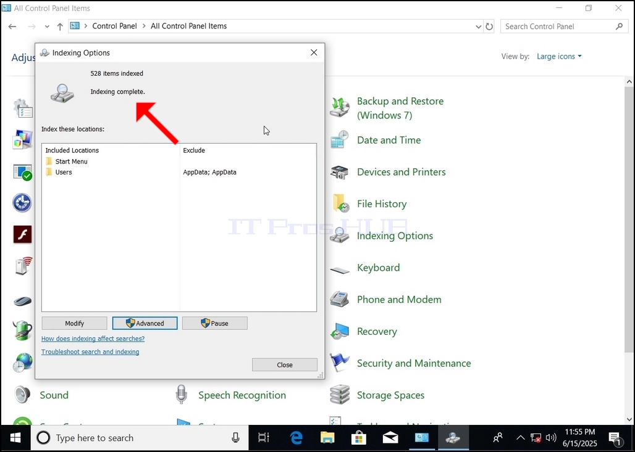Viewport: 635px width, 452px height.
Task: Open the Sound speaker icon
Action: tap(22, 395)
